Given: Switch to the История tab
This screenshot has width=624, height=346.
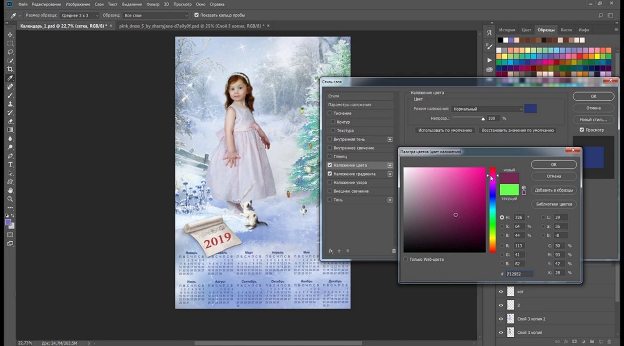Looking at the screenshot, I should 507,30.
